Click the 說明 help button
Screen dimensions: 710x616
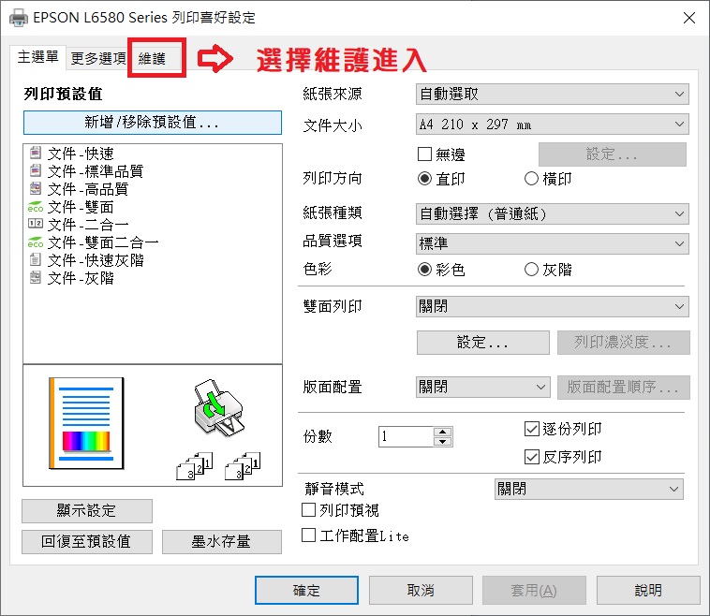(648, 590)
